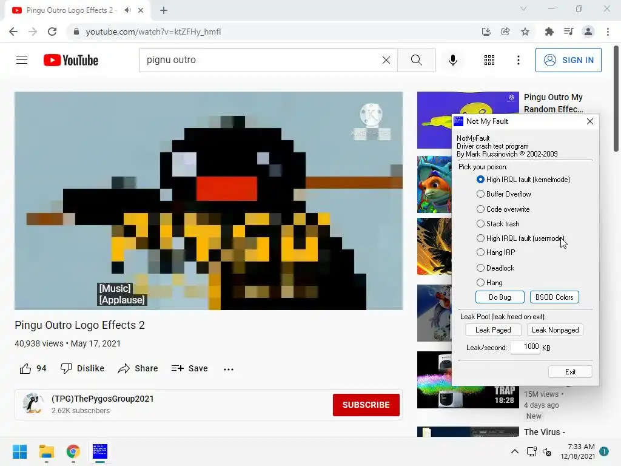
Task: Click the SIGN IN button
Action: click(568, 60)
